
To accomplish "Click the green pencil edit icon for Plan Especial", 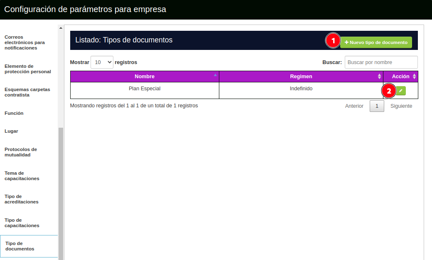I will [x=401, y=91].
